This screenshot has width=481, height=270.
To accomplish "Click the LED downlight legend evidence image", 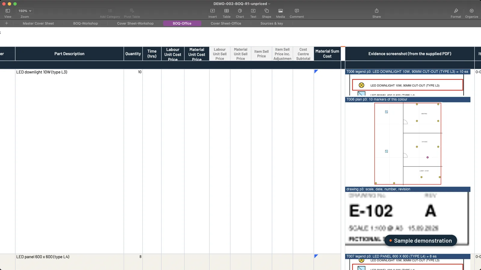I will tap(407, 85).
